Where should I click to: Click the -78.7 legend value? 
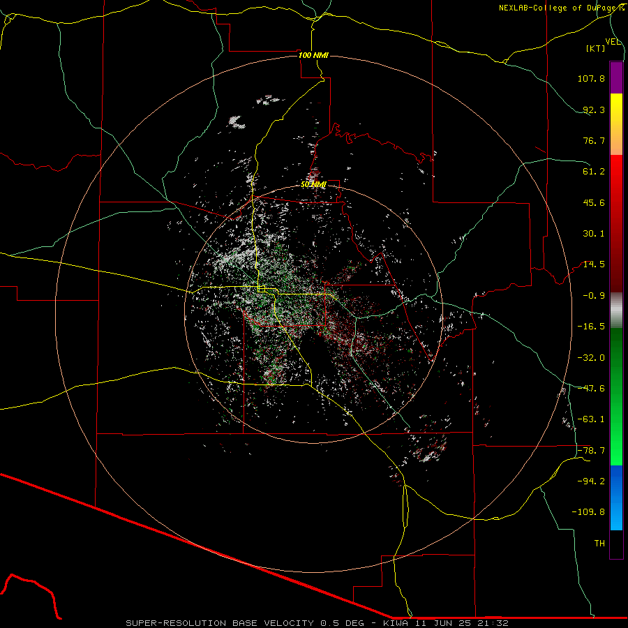point(591,451)
